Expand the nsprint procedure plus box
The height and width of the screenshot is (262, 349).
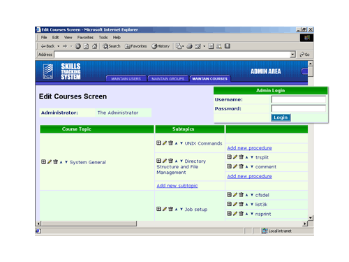tap(229, 214)
